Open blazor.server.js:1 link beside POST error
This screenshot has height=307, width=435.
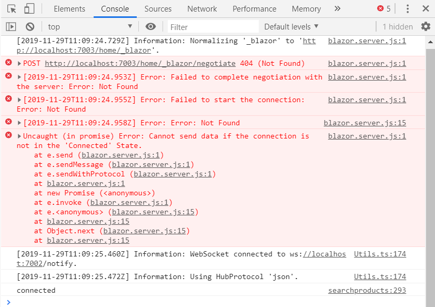click(x=367, y=64)
